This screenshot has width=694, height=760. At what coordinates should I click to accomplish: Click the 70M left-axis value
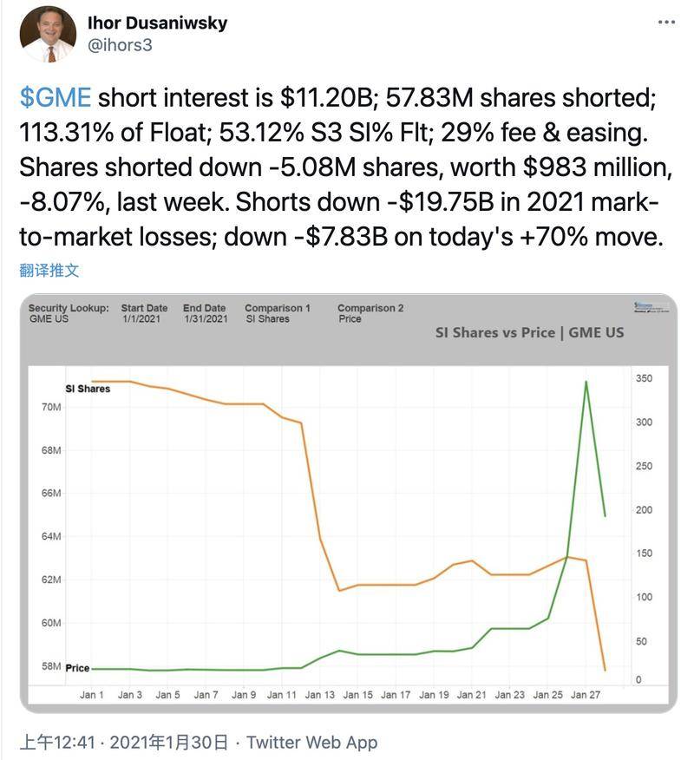[x=50, y=407]
